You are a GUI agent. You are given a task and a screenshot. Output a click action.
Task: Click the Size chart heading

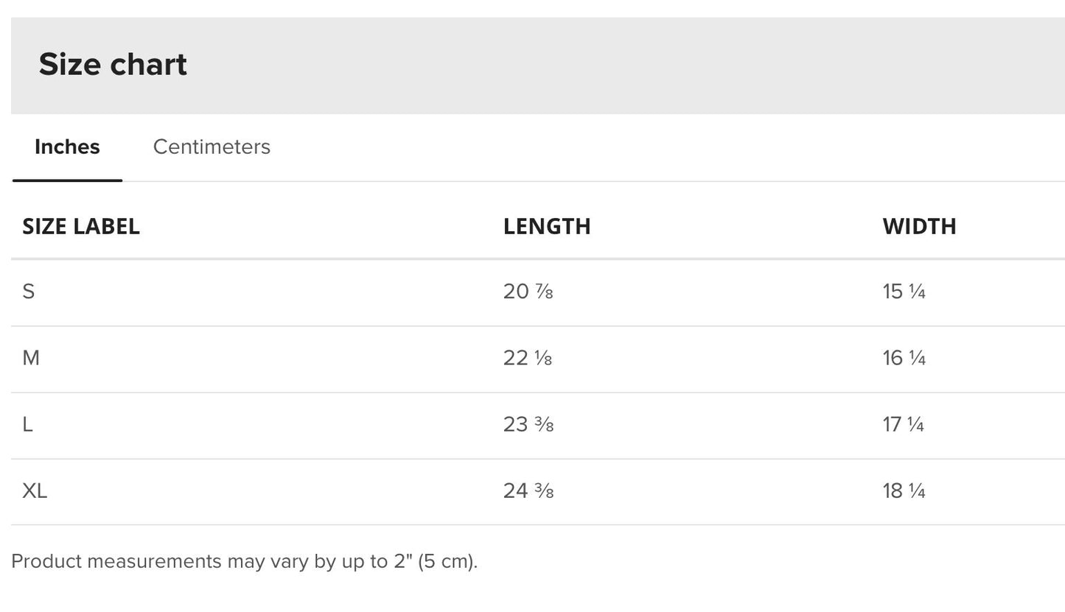[113, 64]
